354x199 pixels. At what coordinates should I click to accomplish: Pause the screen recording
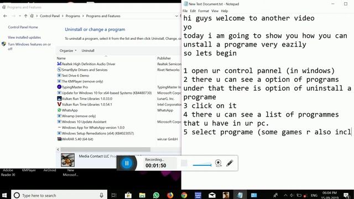tap(127, 163)
